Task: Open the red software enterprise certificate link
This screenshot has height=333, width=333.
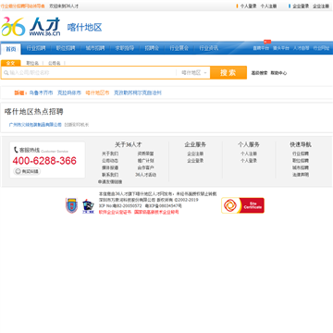Action: point(115,212)
